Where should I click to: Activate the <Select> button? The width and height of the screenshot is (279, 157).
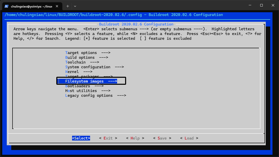pos(81,138)
